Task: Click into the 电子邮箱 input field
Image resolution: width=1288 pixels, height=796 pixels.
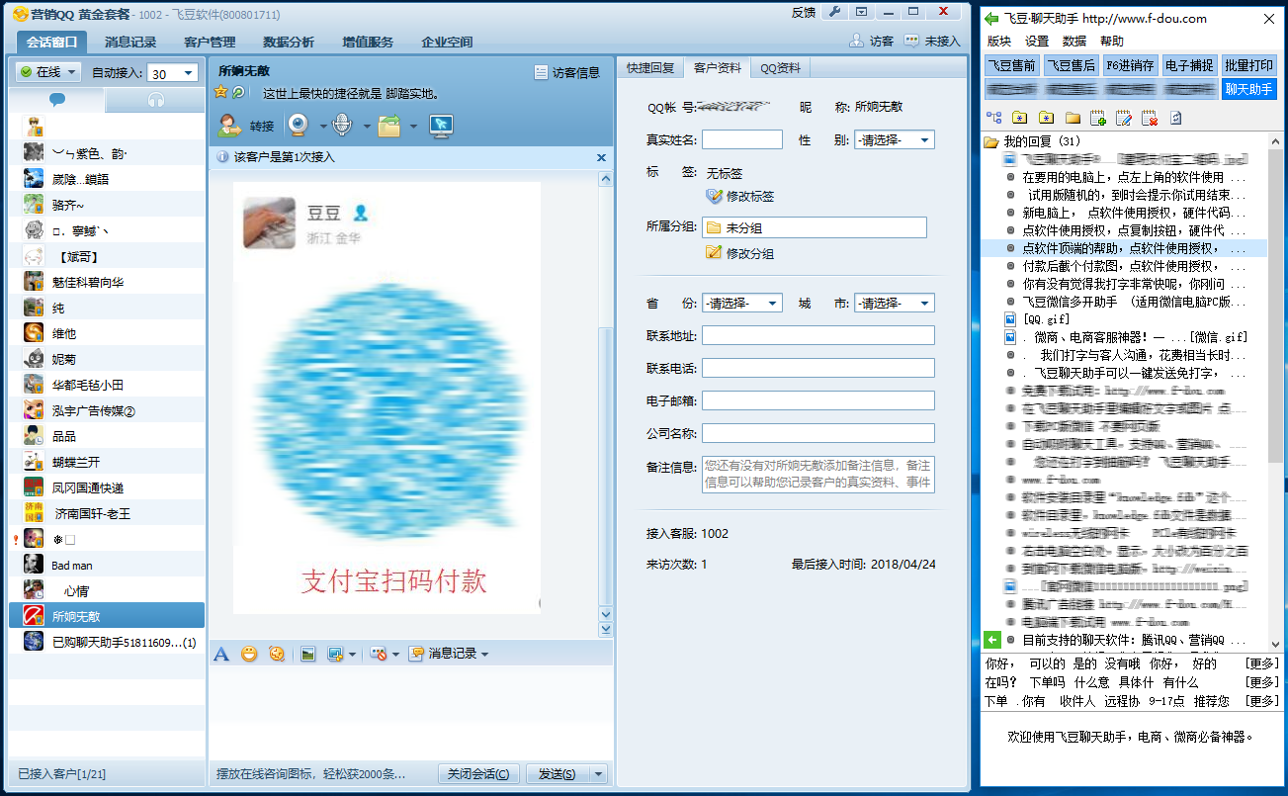Action: click(818, 400)
